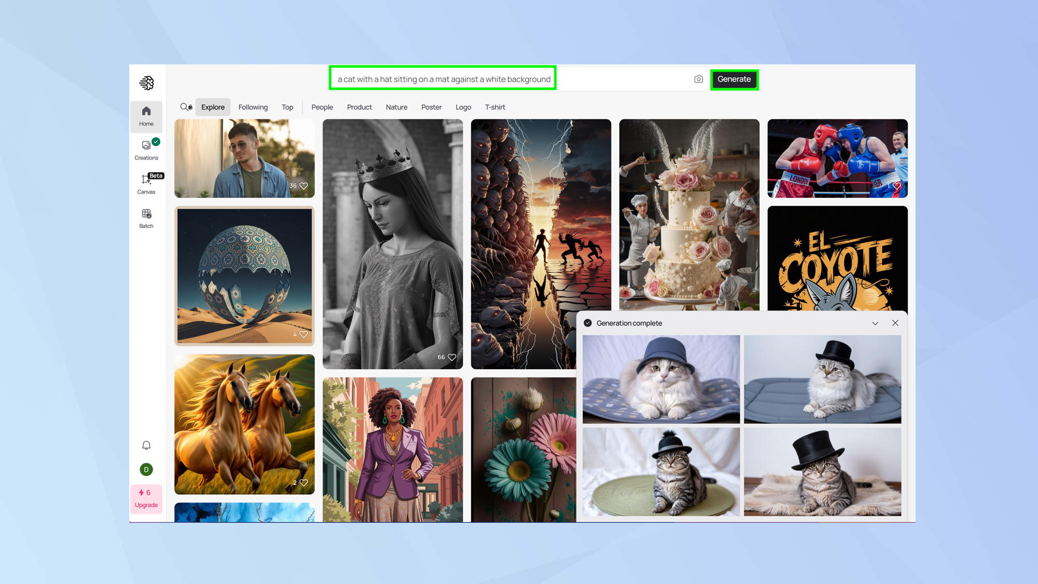Open the Home section in sidebar
Screen dimensions: 1038x584
point(146,116)
